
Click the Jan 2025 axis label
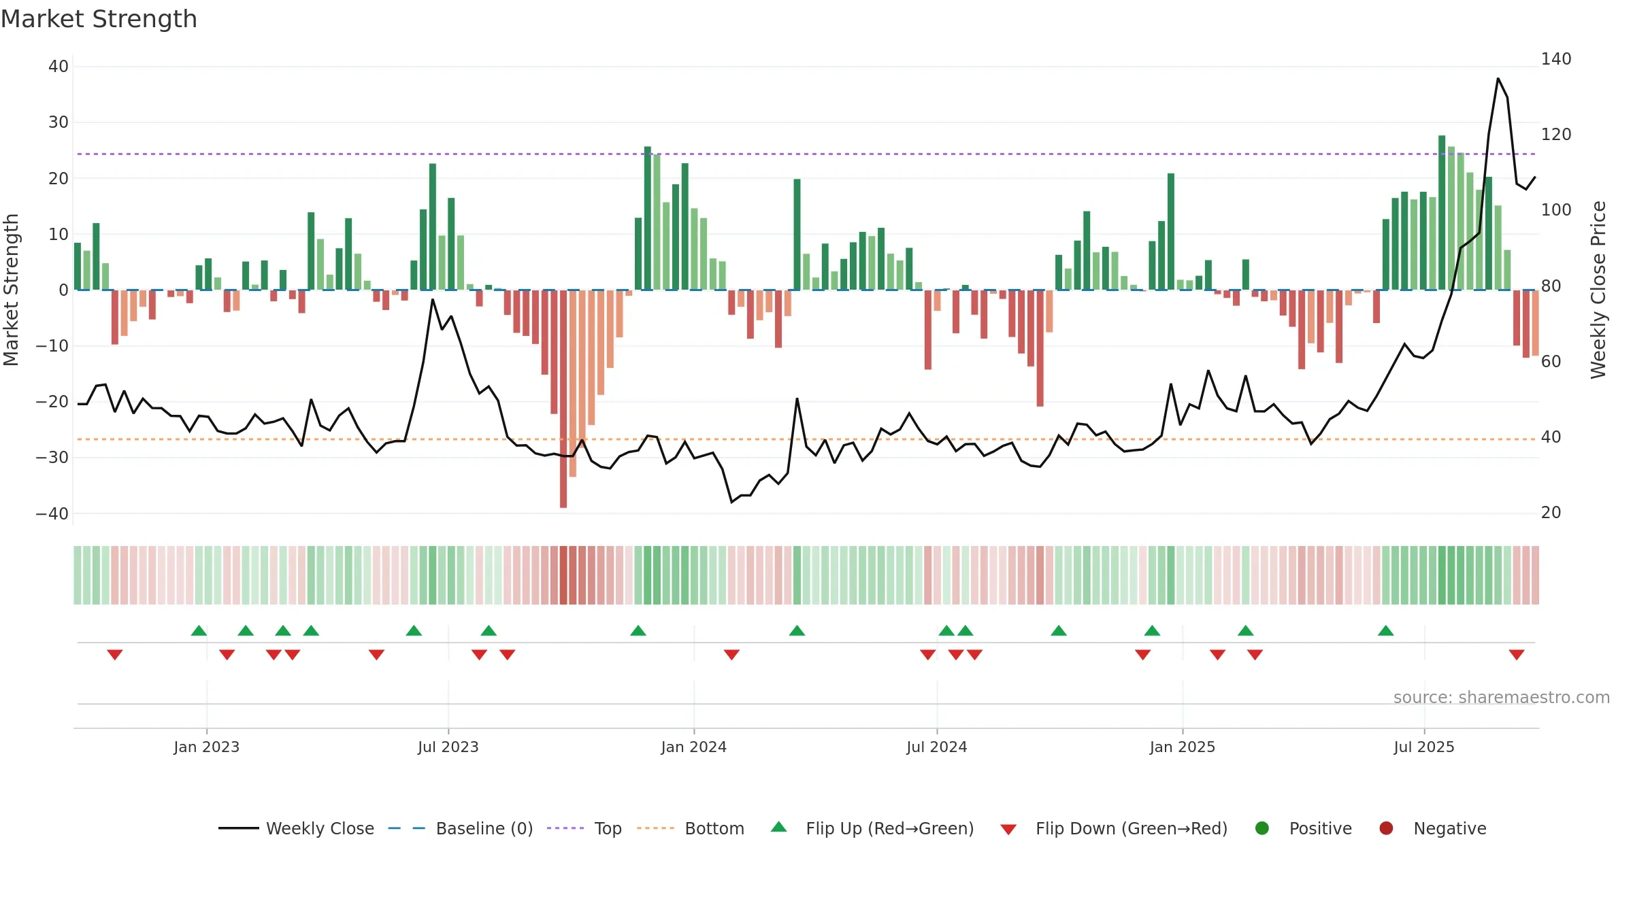[1183, 747]
